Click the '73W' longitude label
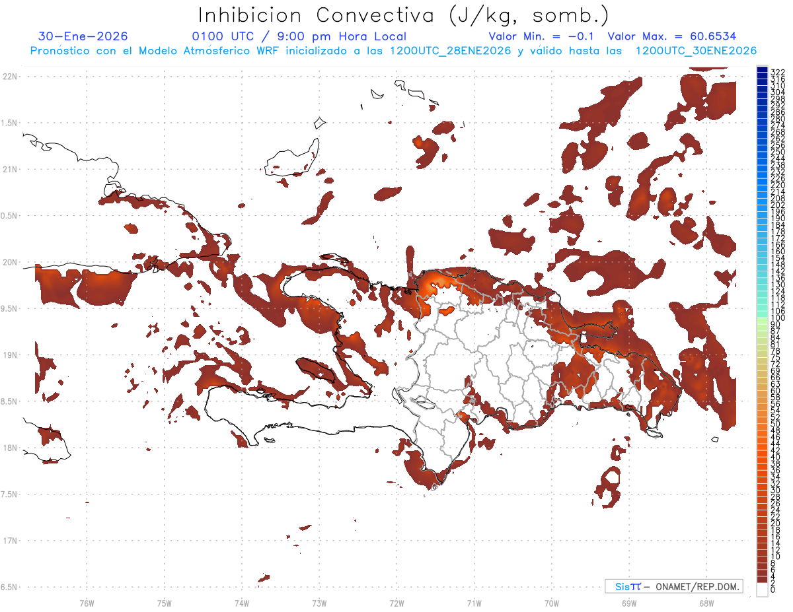The image size is (793, 612). (x=319, y=603)
